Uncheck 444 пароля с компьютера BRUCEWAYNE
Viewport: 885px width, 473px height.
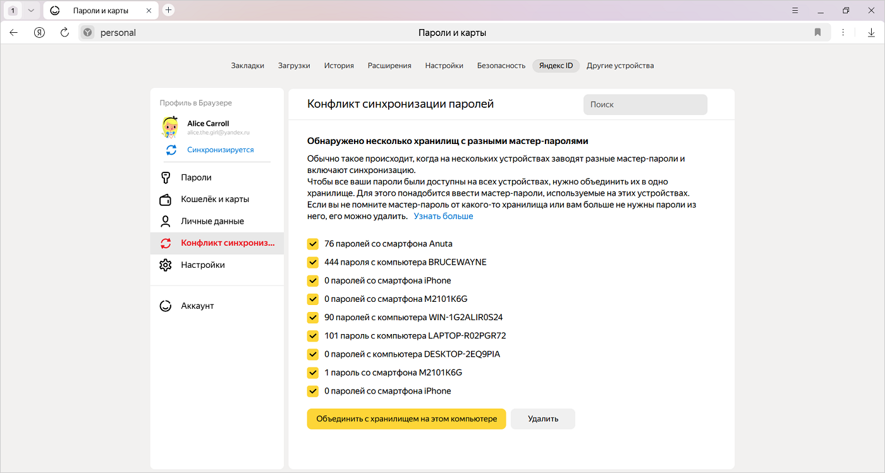tap(312, 262)
